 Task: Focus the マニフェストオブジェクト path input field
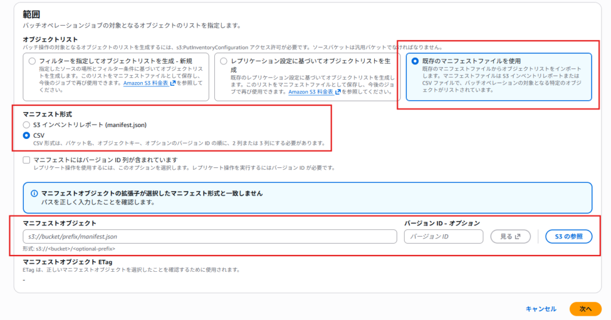coord(209,237)
